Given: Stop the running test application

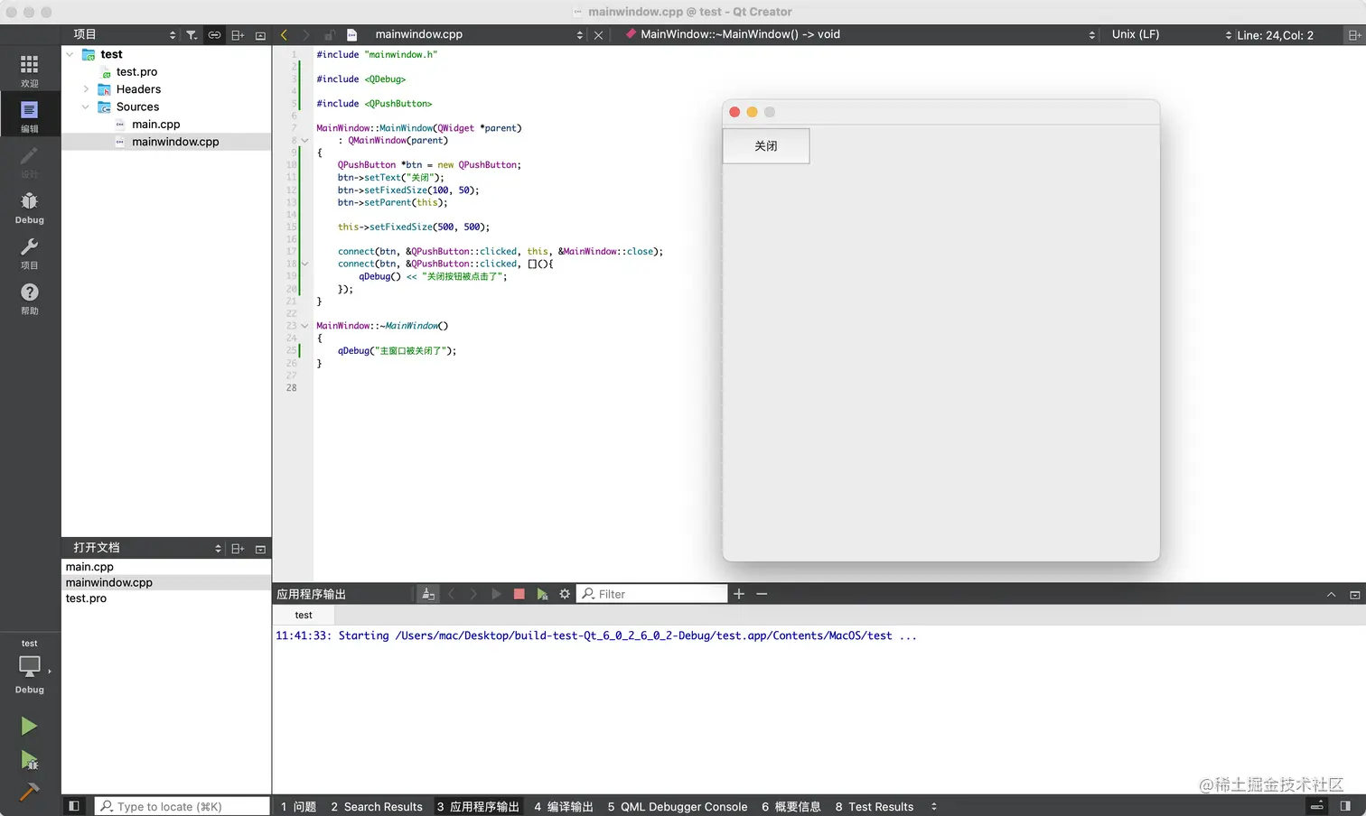Looking at the screenshot, I should pyautogui.click(x=519, y=594).
